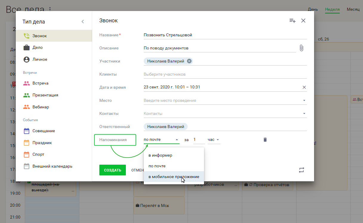Switch calendar to Неделя view
Viewport: 363px width, 223px height.
(x=332, y=9)
